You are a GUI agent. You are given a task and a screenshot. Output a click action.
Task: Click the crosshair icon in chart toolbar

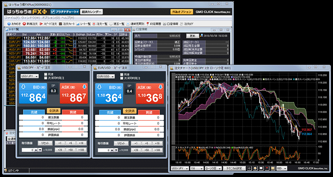tap(250, 169)
